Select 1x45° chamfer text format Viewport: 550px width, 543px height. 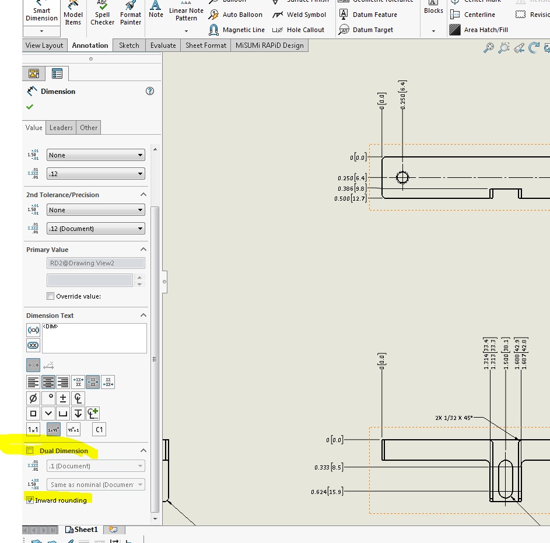click(53, 430)
